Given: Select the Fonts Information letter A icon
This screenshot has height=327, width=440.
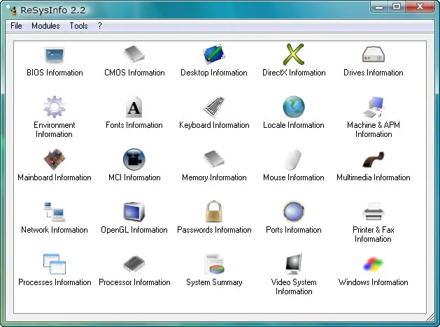Looking at the screenshot, I should (x=134, y=107).
